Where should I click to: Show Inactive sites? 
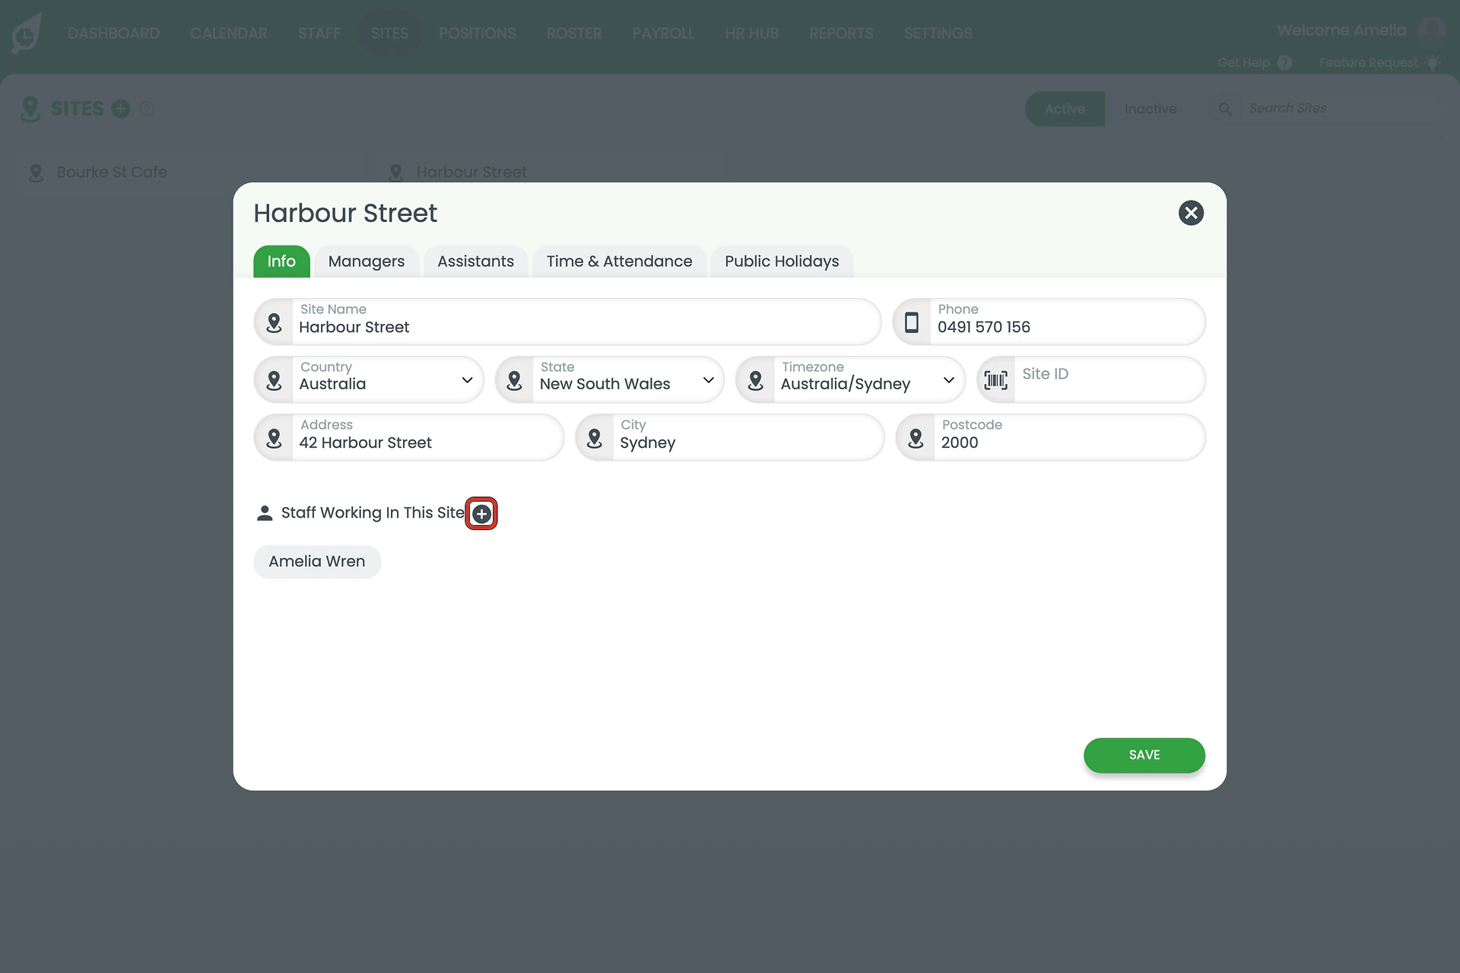(x=1151, y=109)
